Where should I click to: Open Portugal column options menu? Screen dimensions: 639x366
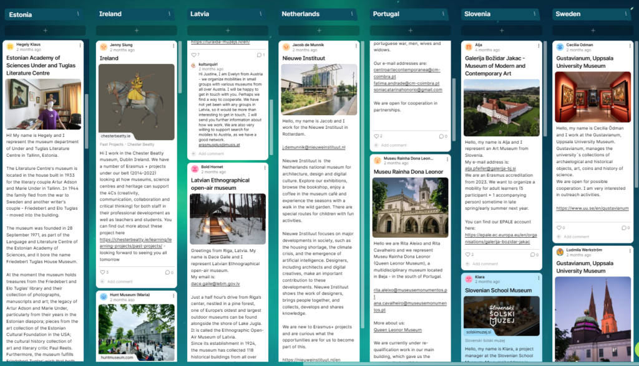443,14
